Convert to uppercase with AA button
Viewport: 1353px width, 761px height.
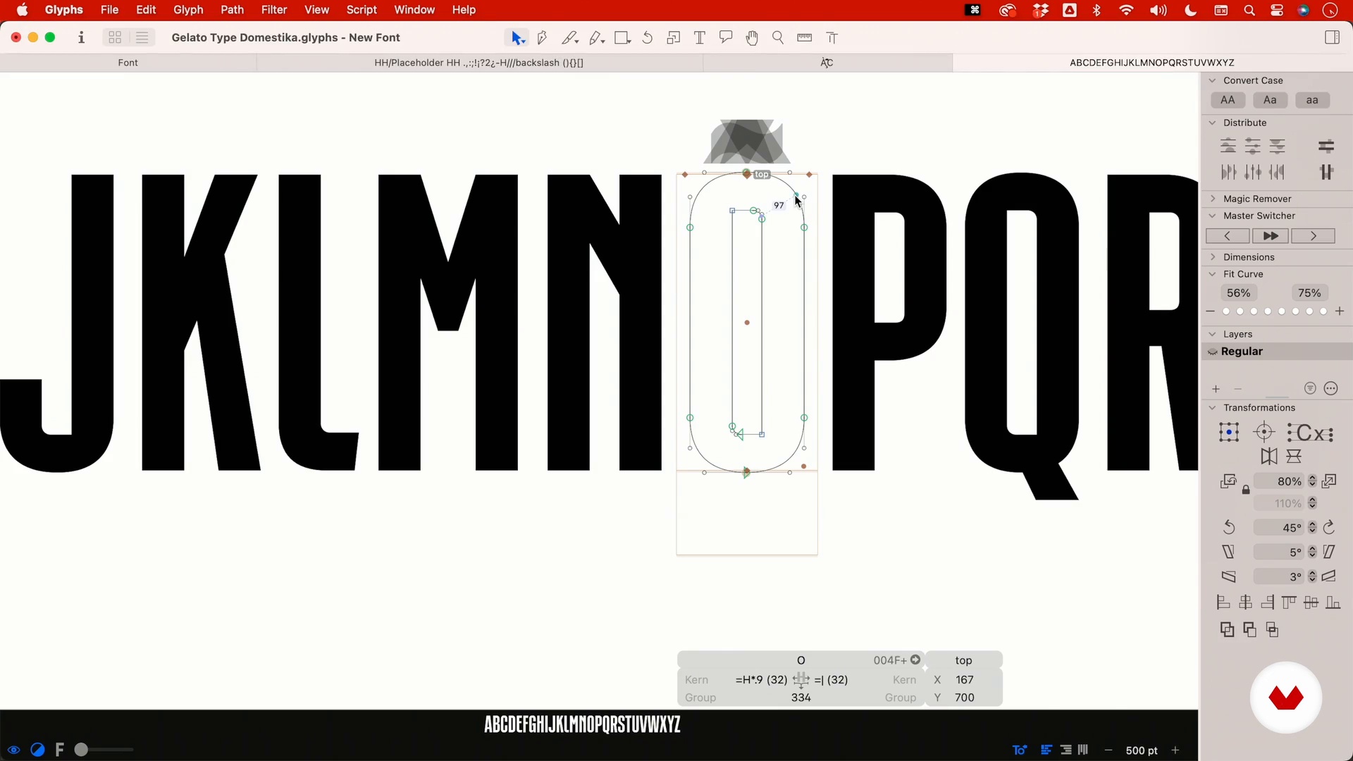click(1228, 101)
